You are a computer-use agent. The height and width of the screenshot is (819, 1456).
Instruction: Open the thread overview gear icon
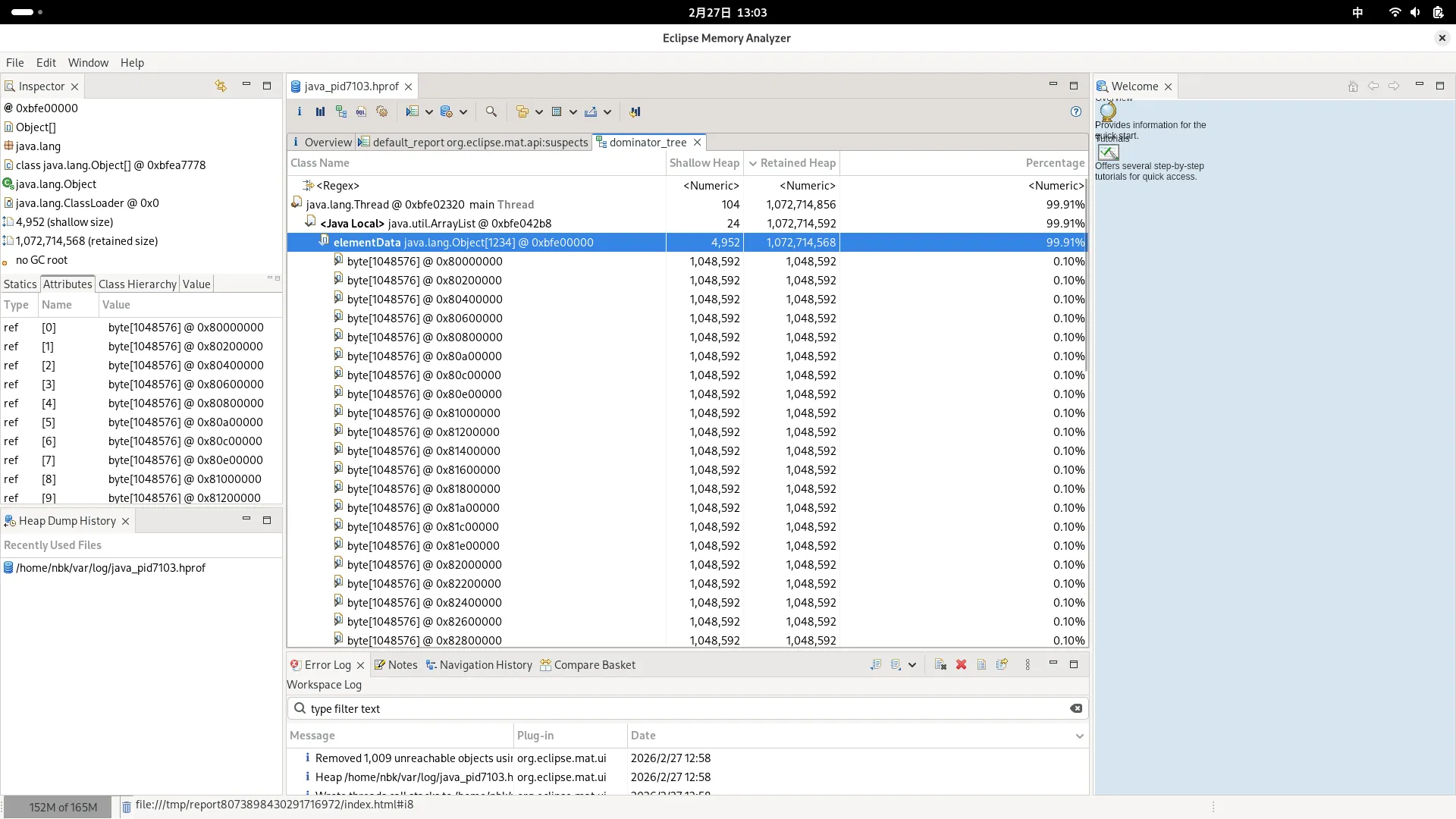381,111
